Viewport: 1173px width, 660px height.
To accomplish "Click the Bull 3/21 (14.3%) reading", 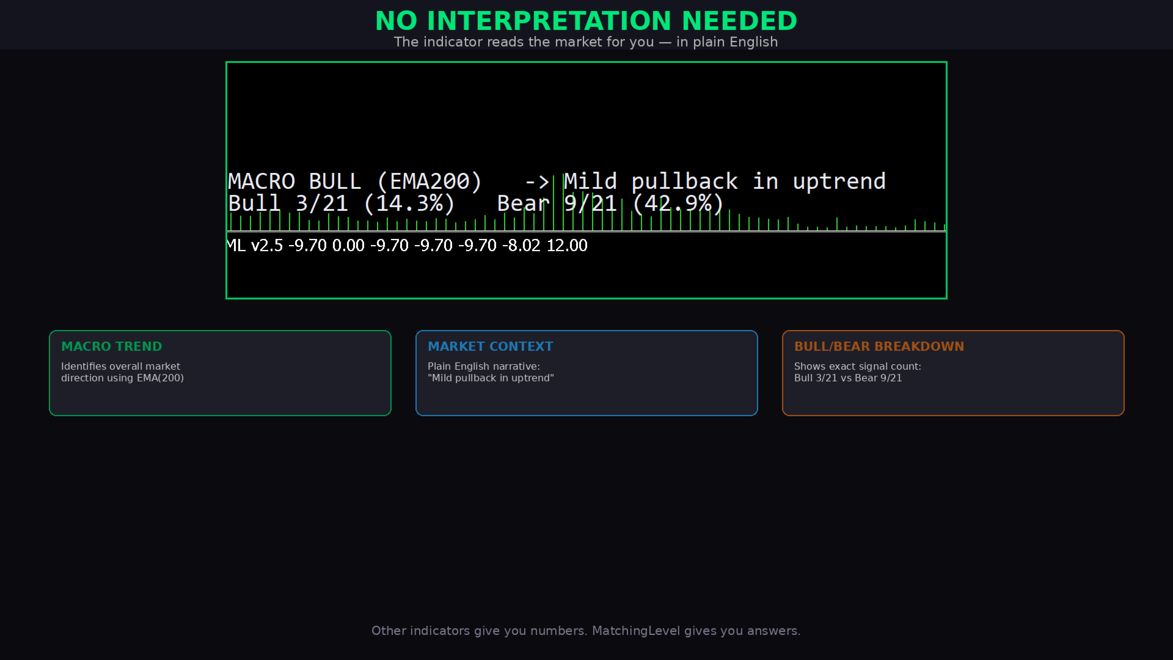I will click(341, 204).
